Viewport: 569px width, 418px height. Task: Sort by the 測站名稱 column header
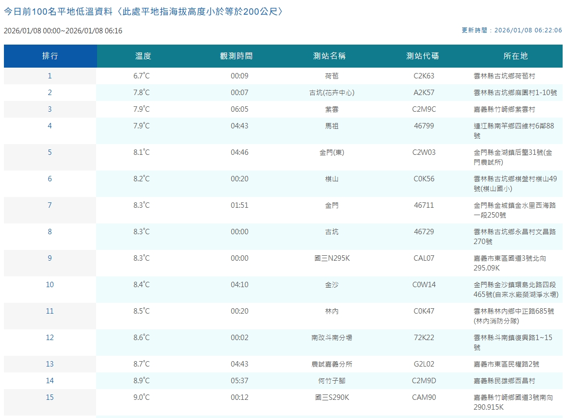[329, 56]
